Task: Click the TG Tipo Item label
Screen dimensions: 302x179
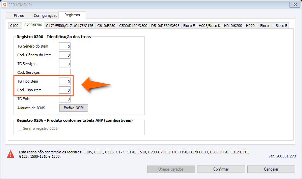Action: pos(28,81)
